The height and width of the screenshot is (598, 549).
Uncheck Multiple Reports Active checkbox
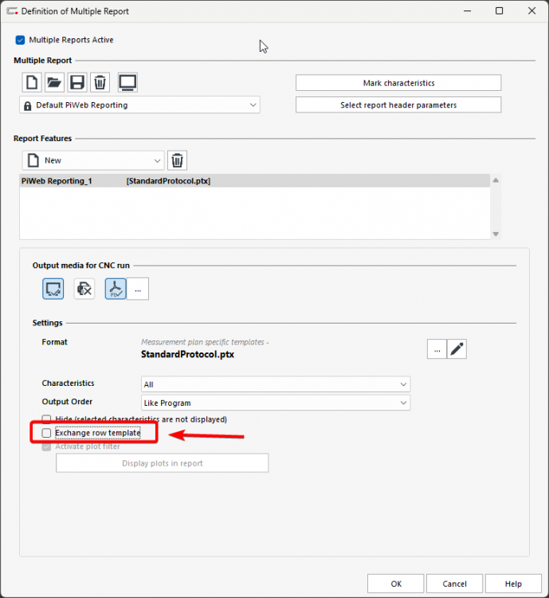[20, 39]
